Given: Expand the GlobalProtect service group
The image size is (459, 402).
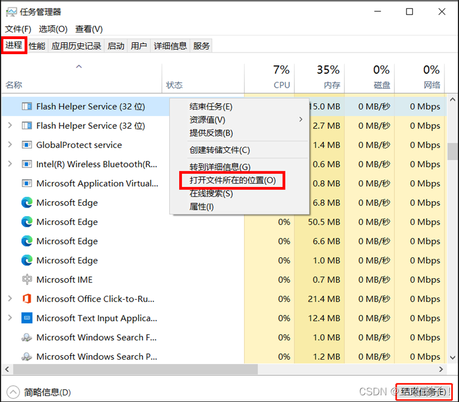Looking at the screenshot, I should [10, 145].
